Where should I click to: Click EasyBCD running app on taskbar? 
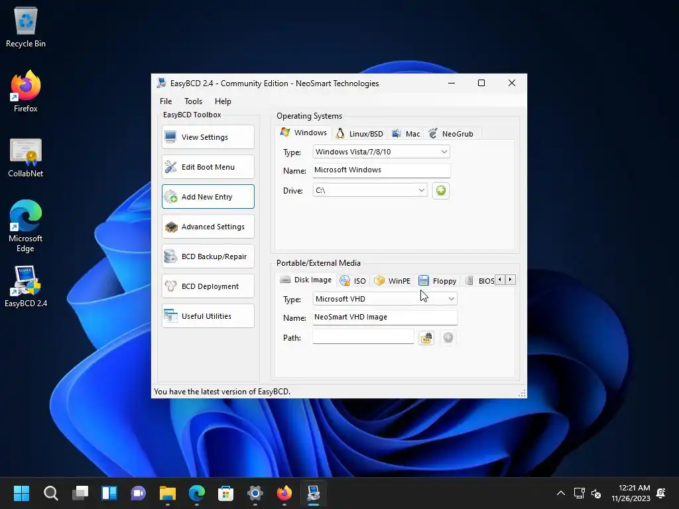314,493
